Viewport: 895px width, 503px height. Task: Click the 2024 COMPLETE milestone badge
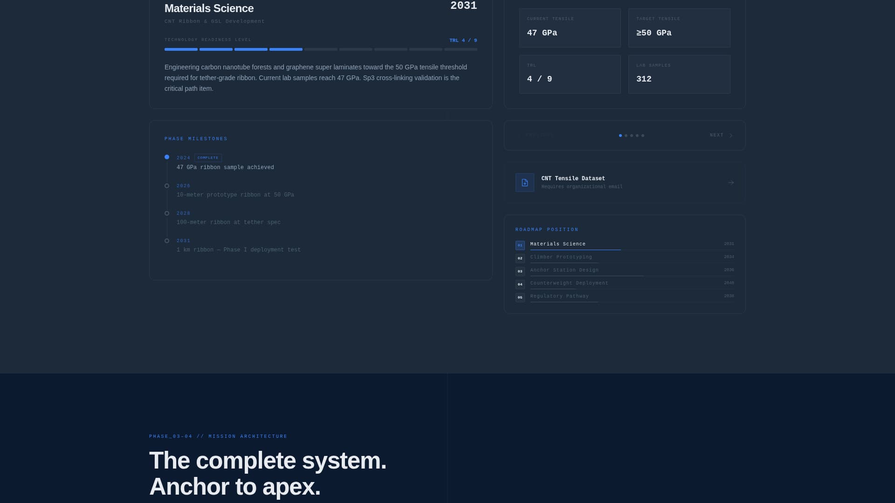[207, 158]
